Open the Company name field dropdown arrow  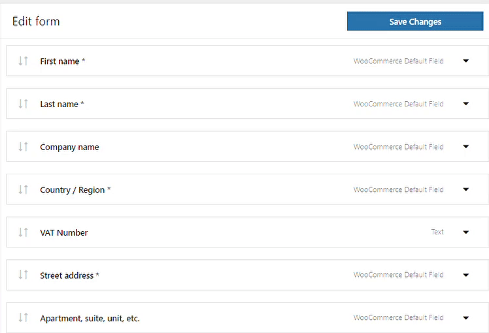click(465, 146)
